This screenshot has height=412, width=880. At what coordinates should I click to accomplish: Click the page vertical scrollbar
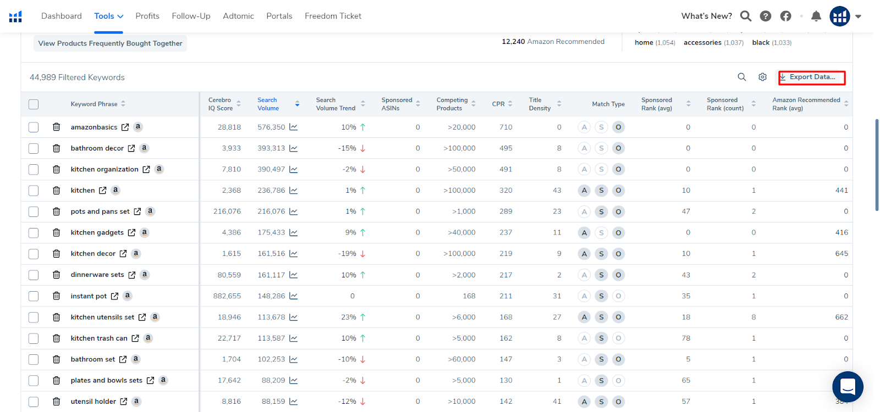tap(876, 165)
